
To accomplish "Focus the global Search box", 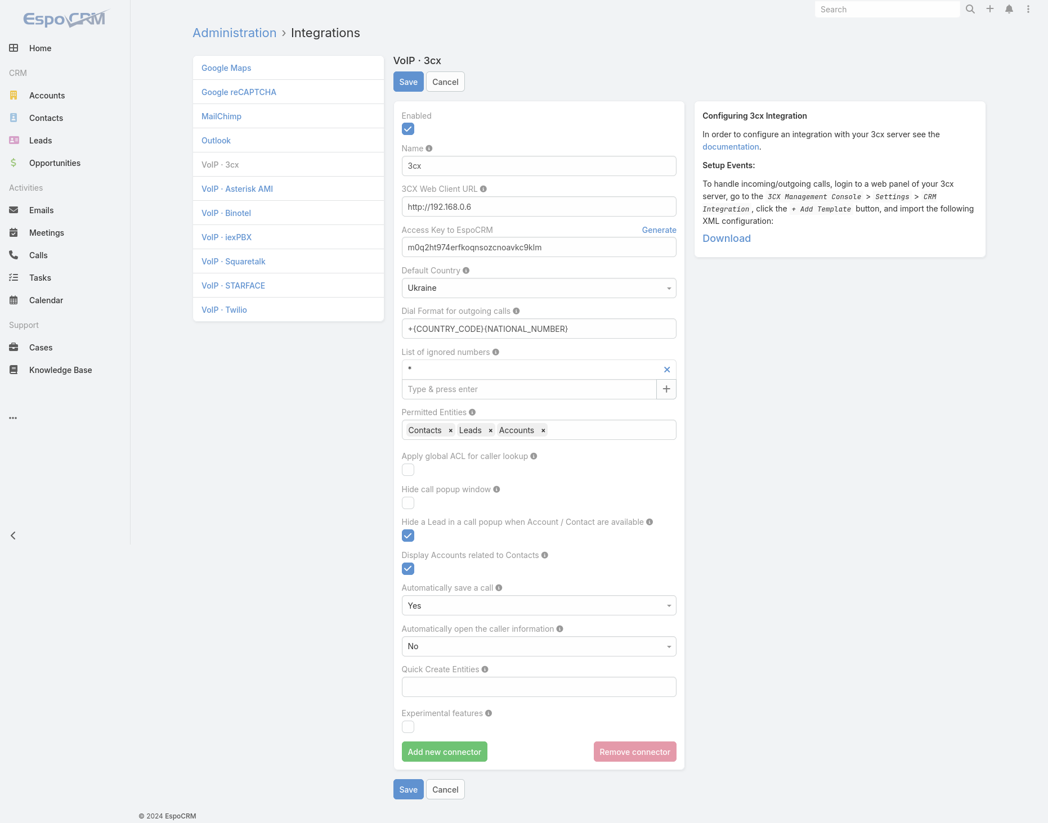I will click(887, 10).
